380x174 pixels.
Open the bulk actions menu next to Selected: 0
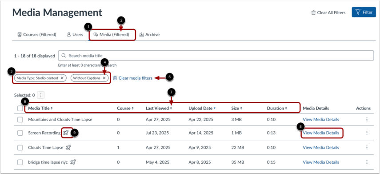point(41,95)
